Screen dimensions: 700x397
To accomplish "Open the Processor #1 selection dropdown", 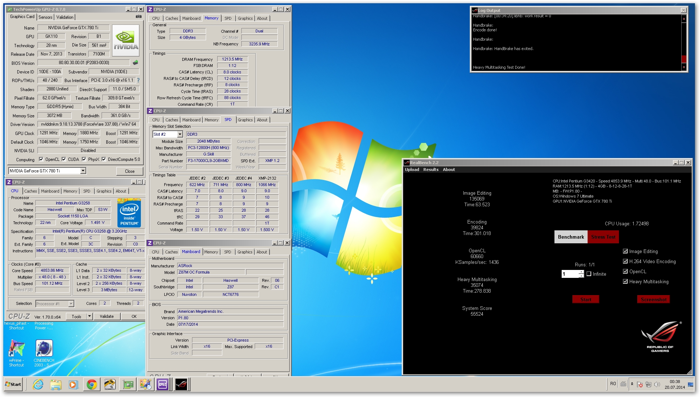I will pos(71,304).
